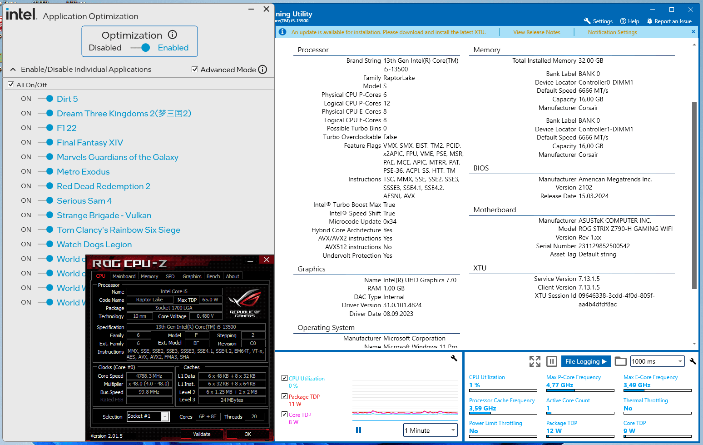703x445 pixels.
Task: Click the Max P-Core Frequency monitor label
Action: tap(574, 377)
